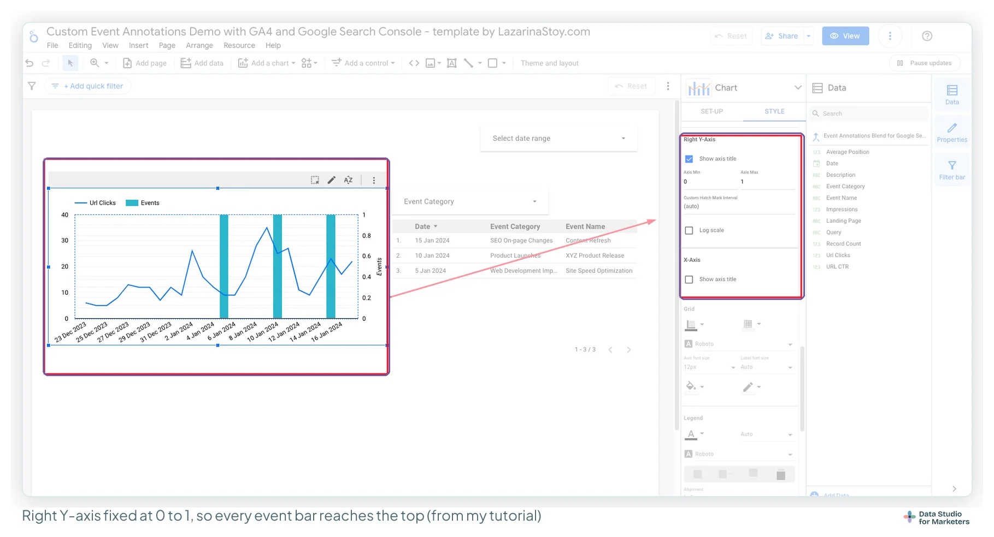Open Filter bar in sidebar

click(952, 170)
